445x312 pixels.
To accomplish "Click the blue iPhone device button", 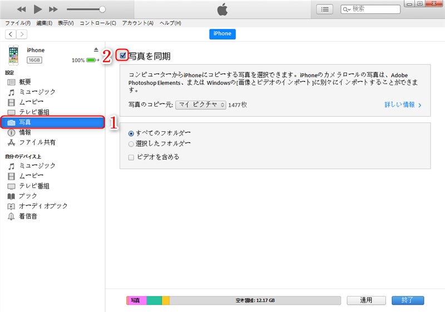I will pos(222,34).
